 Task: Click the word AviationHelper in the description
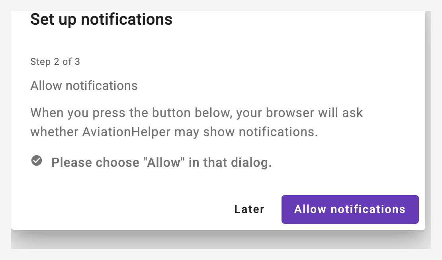[x=126, y=132]
